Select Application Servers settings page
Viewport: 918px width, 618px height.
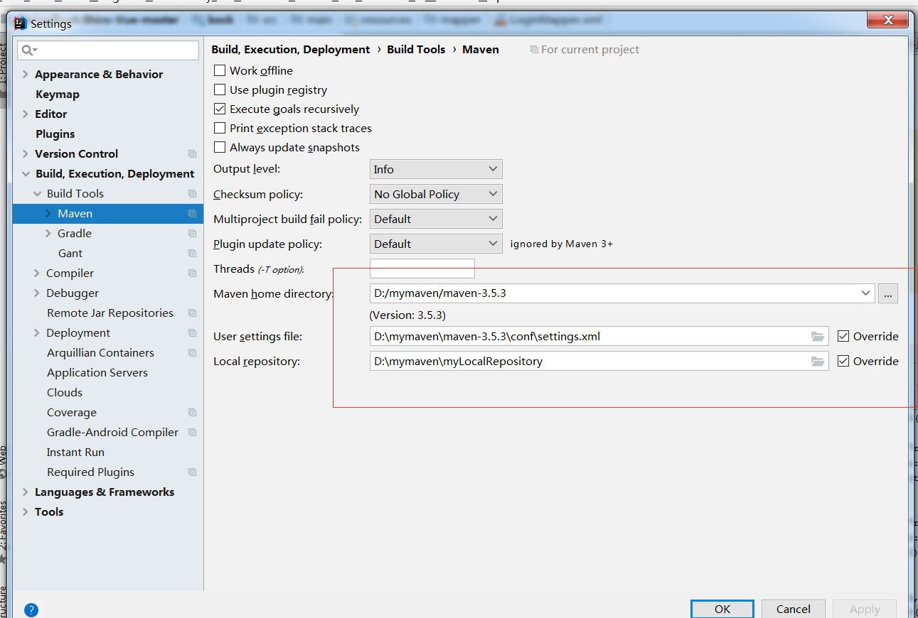point(97,372)
